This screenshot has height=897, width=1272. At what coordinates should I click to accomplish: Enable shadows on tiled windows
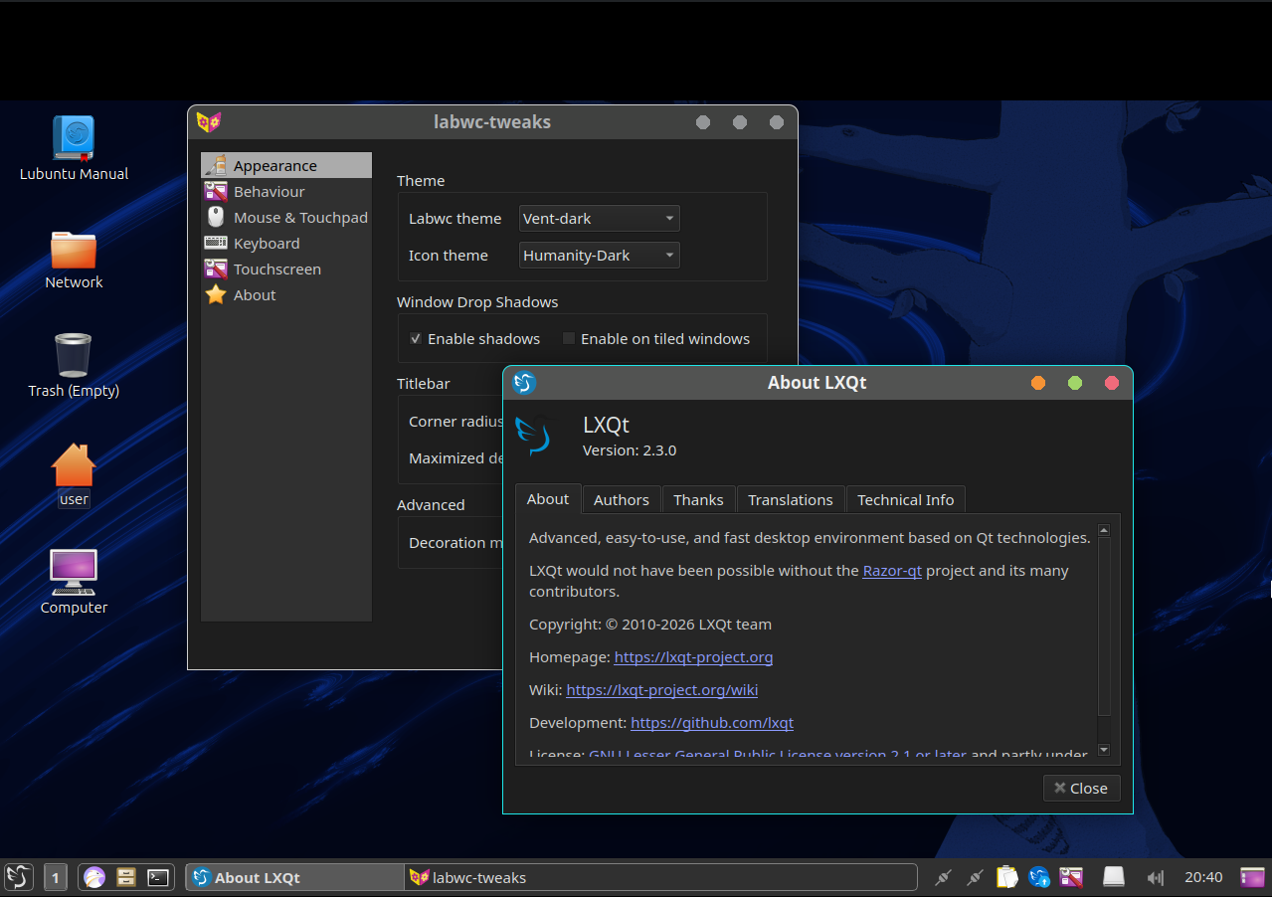568,338
